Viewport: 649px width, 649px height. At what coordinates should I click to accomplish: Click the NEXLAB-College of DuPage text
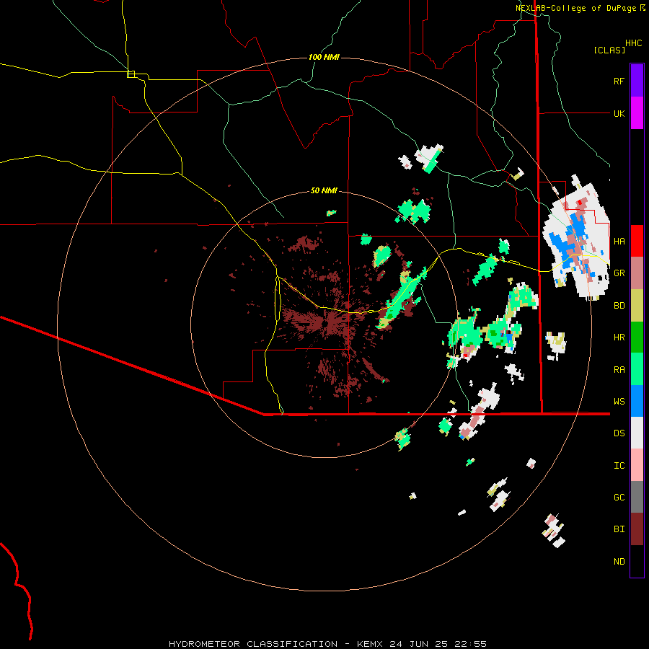575,8
